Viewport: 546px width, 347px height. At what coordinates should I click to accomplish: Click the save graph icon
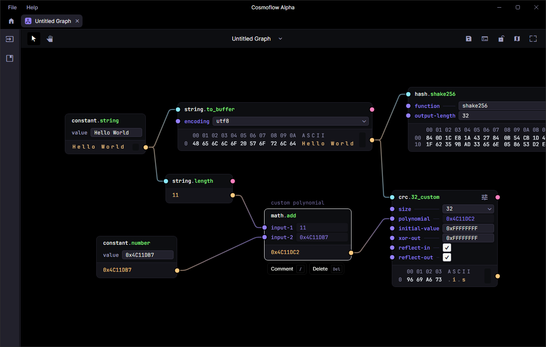click(x=469, y=39)
